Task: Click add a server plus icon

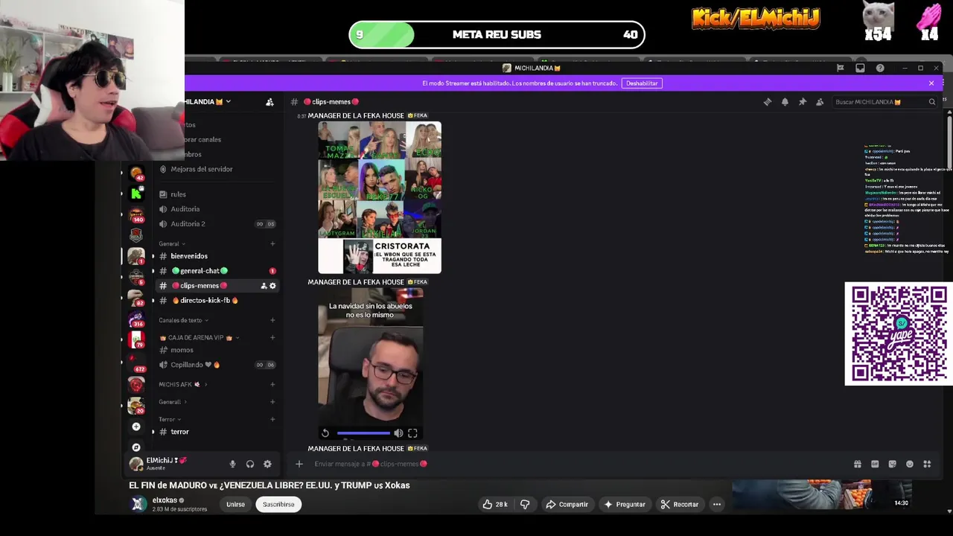Action: click(136, 427)
